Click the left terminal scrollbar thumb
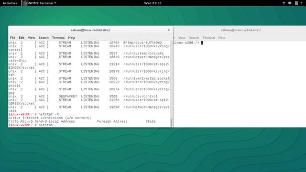Viewport: 306px width, 172px height. (171, 123)
